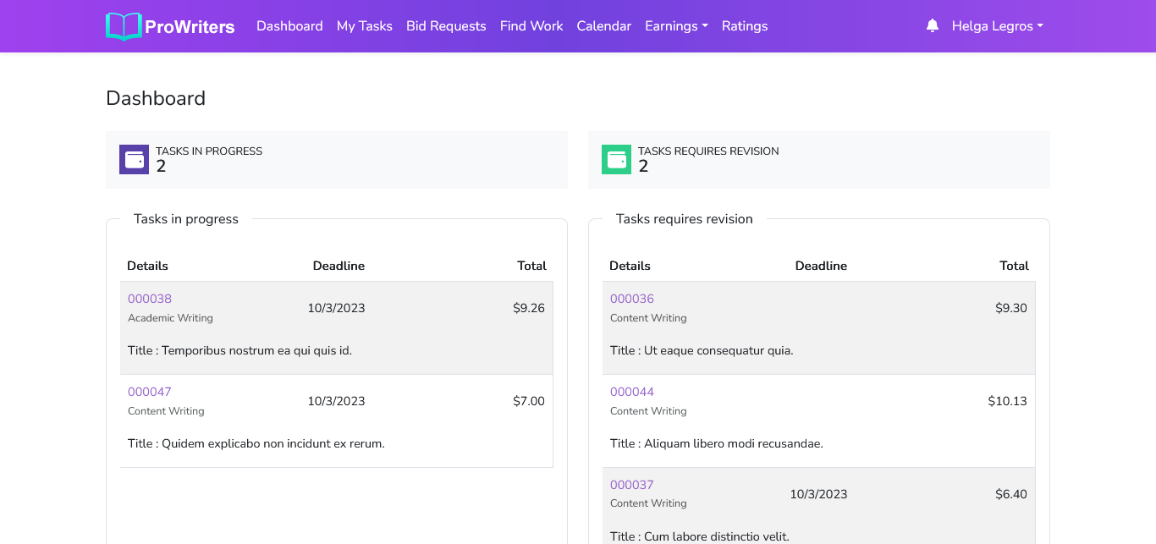Image resolution: width=1156 pixels, height=544 pixels.
Task: Select task 000037 link
Action: (x=632, y=485)
